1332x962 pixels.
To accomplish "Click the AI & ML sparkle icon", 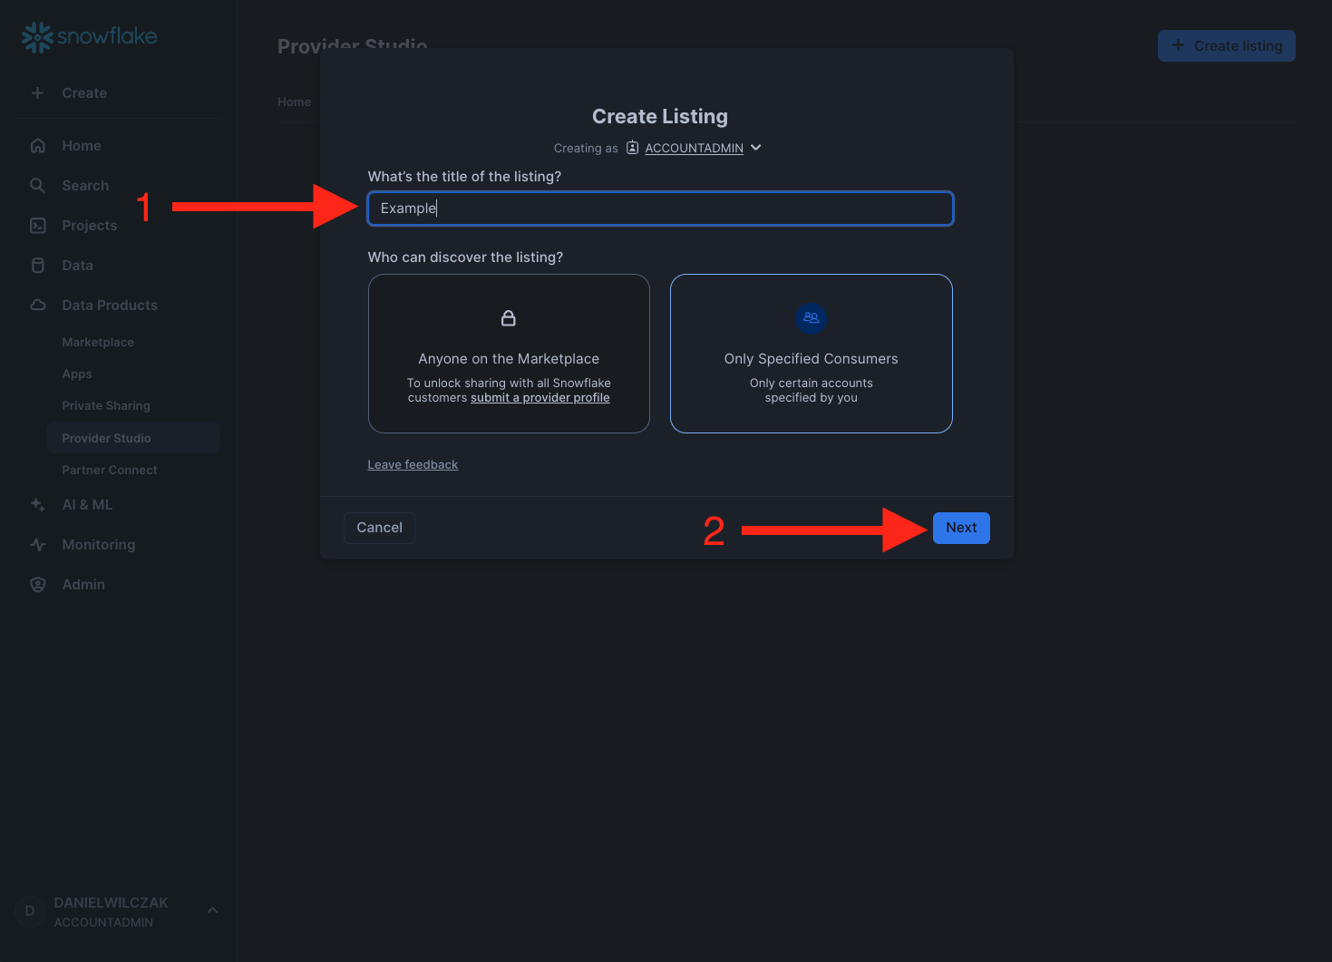I will pos(38,505).
